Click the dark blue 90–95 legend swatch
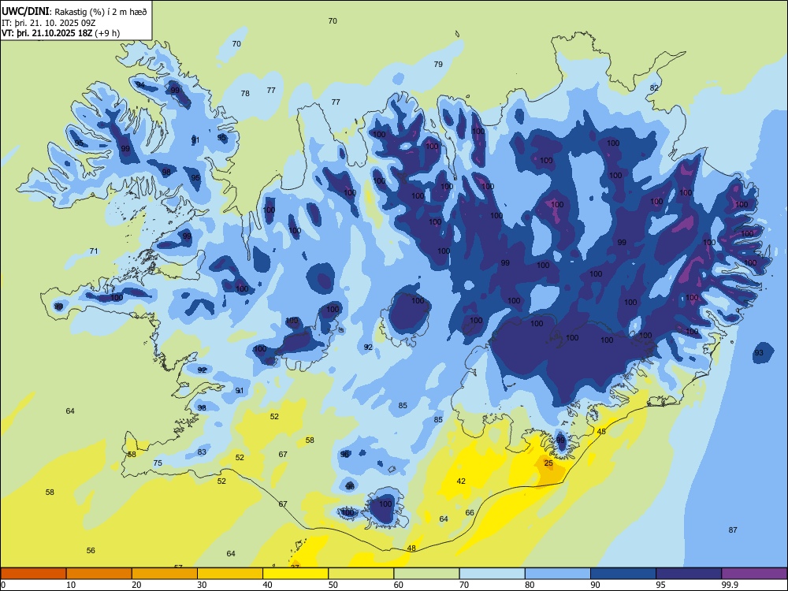Screen dimensions: 788x591 (623, 574)
